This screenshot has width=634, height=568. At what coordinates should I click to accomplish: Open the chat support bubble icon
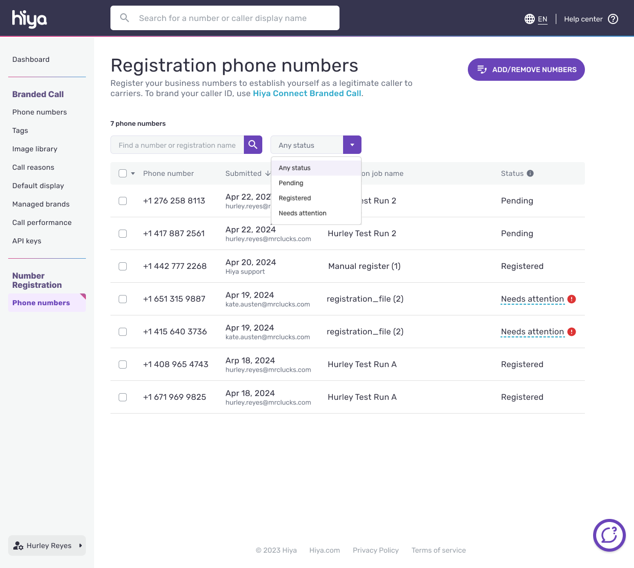click(609, 535)
